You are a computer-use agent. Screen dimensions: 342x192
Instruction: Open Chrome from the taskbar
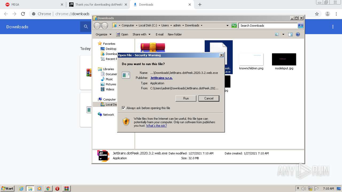(x=48, y=189)
